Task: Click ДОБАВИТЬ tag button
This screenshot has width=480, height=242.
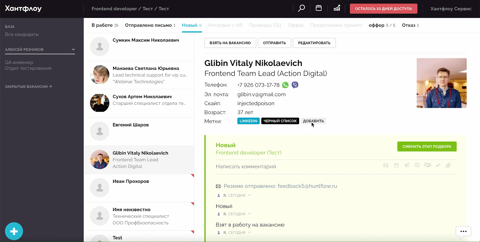Action: coord(313,121)
